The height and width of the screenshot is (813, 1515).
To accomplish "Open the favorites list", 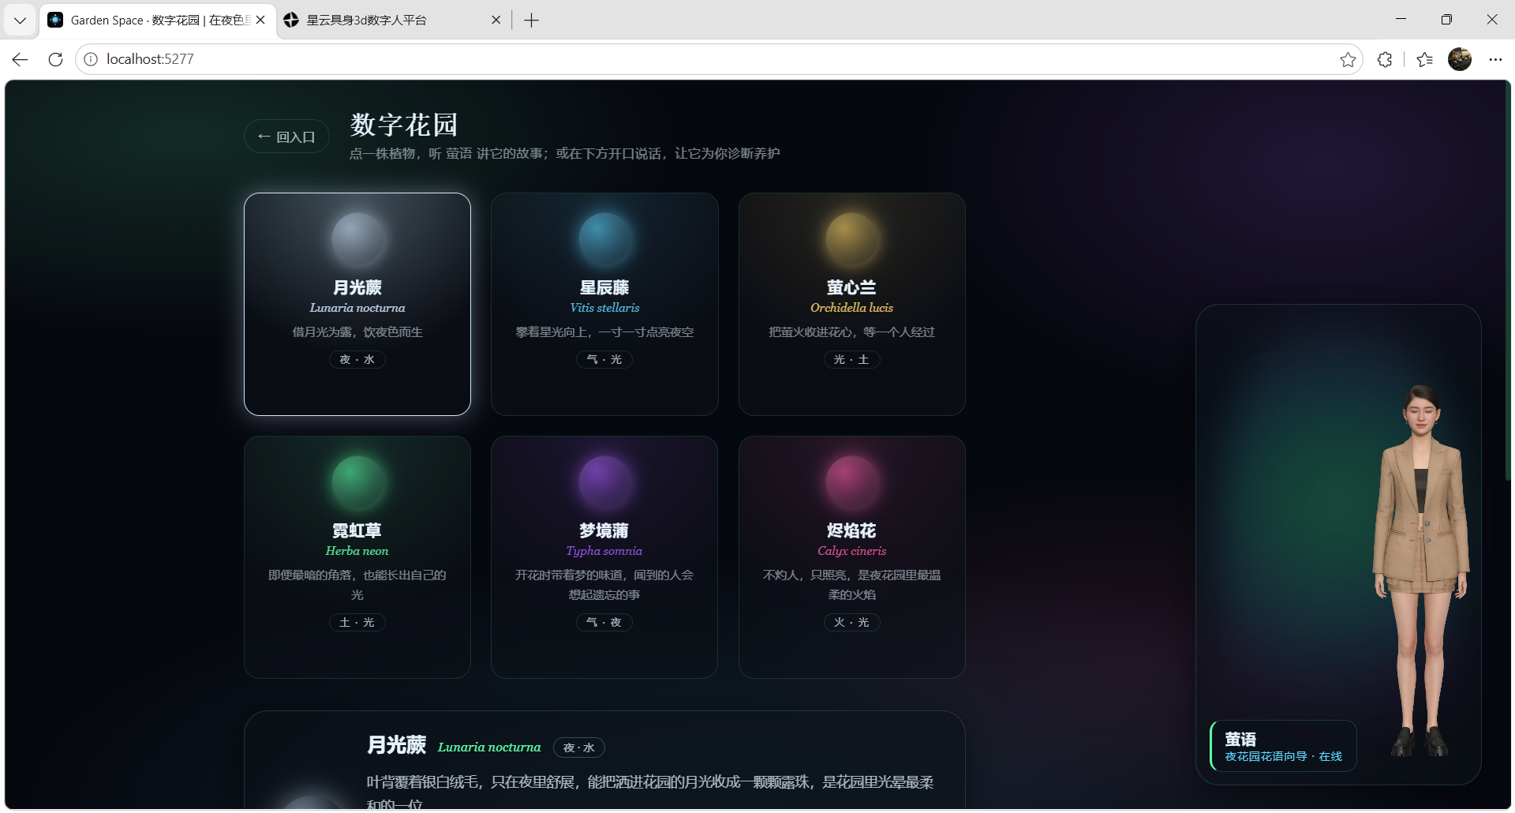I will coord(1425,59).
